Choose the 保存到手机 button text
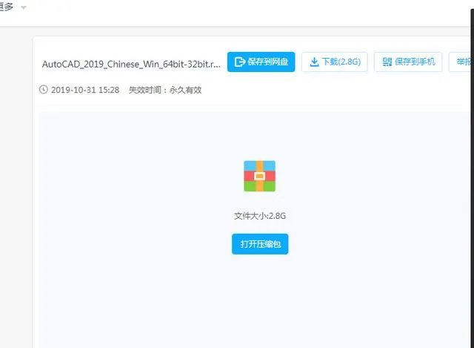The width and height of the screenshot is (474, 348). [415, 62]
